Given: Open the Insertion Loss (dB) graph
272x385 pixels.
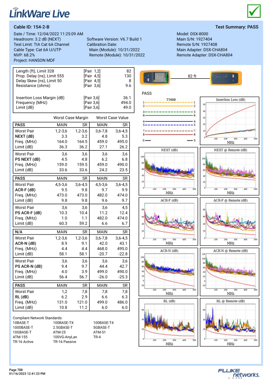Looking at the screenshot, I should click(229, 121).
